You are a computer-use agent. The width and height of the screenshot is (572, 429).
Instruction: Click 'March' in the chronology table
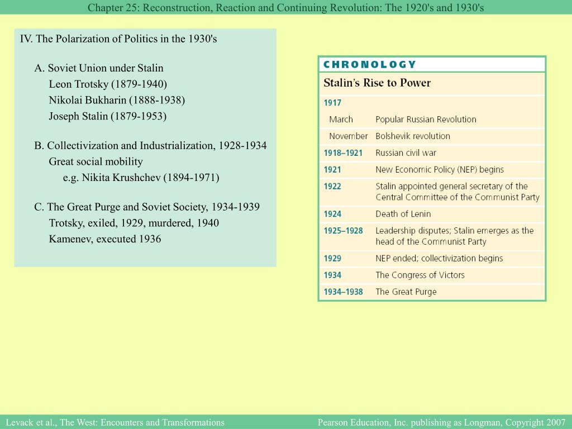point(341,120)
